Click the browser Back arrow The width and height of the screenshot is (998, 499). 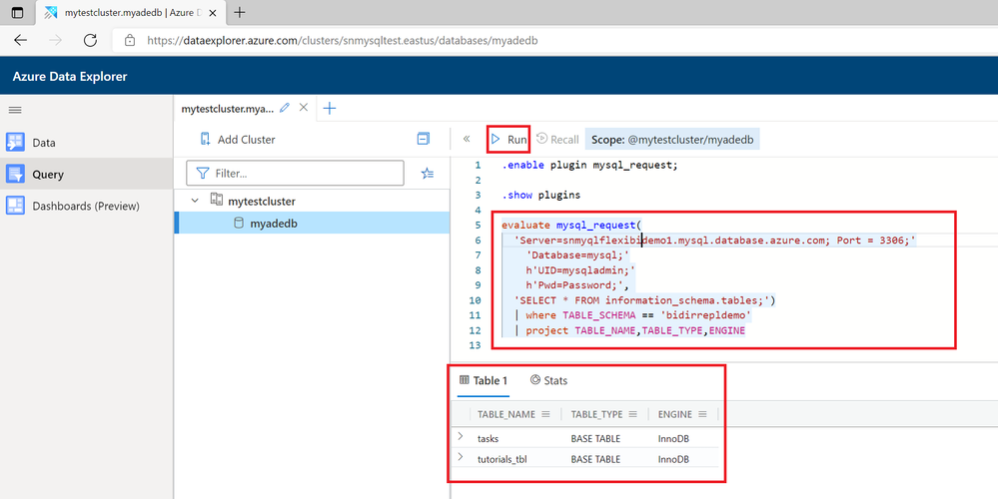point(21,40)
